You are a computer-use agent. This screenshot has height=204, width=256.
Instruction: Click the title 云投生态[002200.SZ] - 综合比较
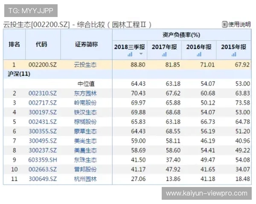[x=54, y=25]
